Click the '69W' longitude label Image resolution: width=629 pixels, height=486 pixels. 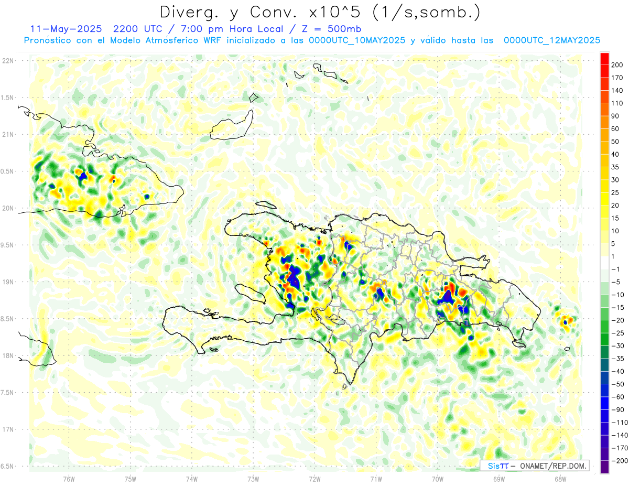(x=499, y=479)
